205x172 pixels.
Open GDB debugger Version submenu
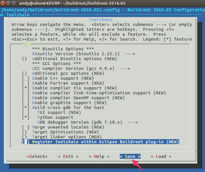[x=87, y=122]
